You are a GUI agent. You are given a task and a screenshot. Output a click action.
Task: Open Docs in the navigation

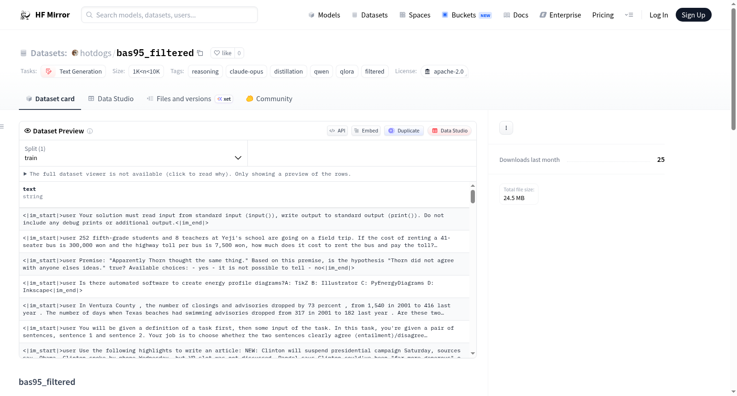516,15
